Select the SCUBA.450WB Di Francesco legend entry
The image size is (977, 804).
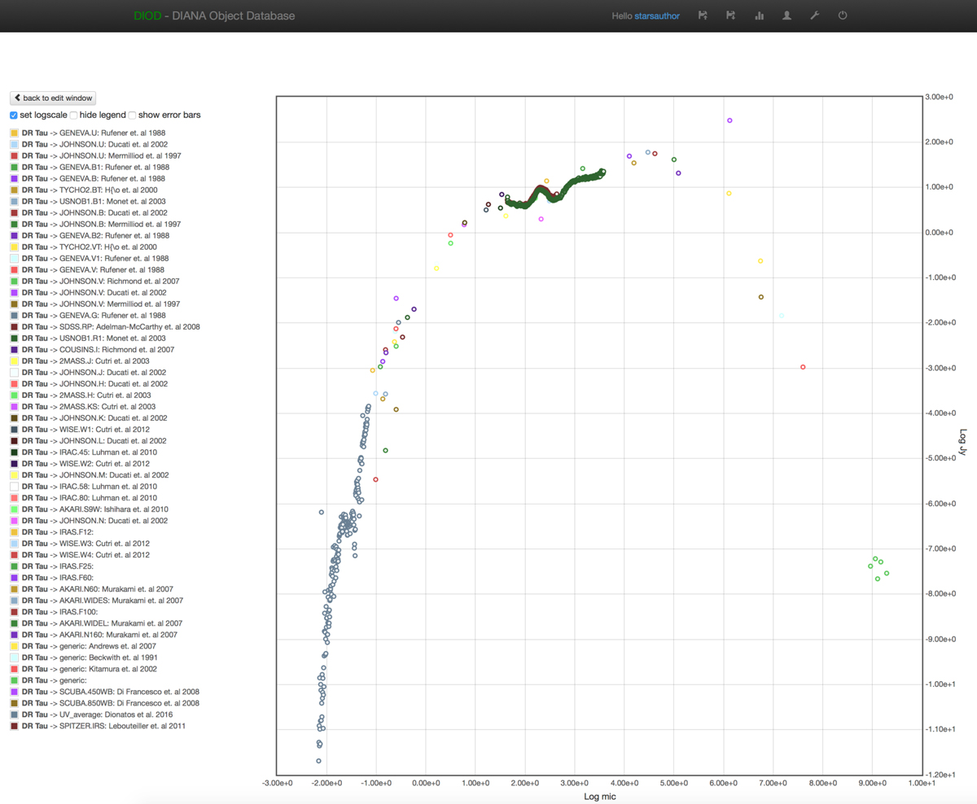coord(110,691)
